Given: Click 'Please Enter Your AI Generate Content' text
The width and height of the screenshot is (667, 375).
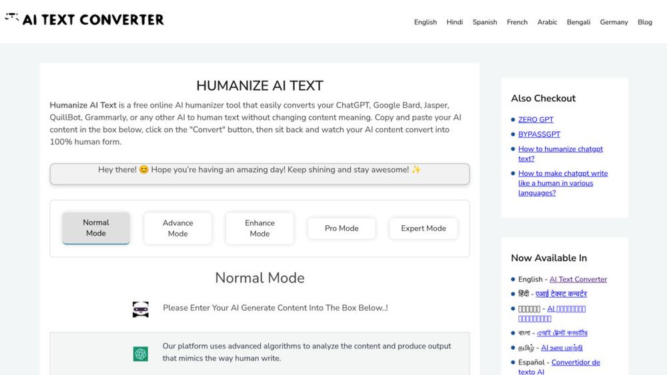Looking at the screenshot, I should (275, 308).
